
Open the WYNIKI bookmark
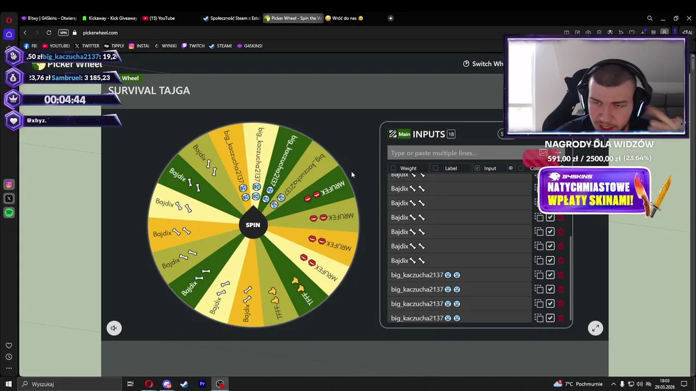point(165,46)
